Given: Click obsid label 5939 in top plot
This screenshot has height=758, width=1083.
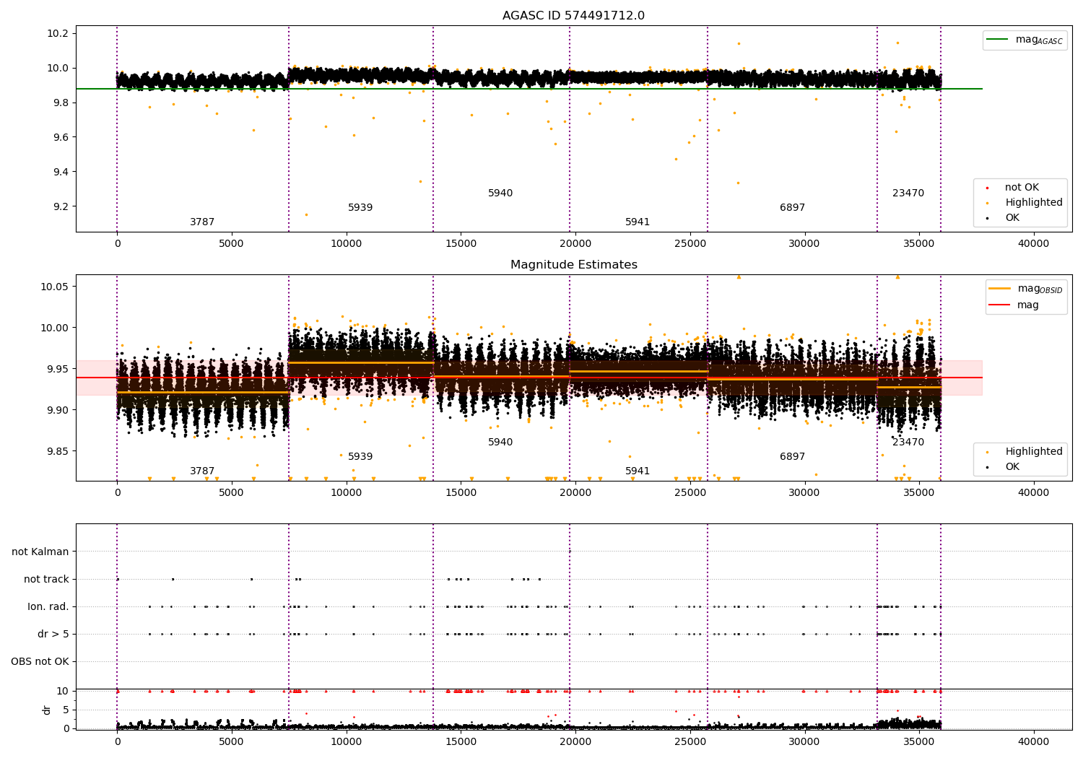Looking at the screenshot, I should (x=360, y=208).
